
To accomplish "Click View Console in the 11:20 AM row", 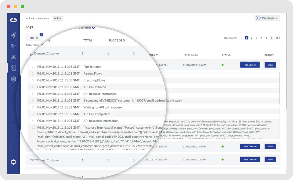I will 250,160.
